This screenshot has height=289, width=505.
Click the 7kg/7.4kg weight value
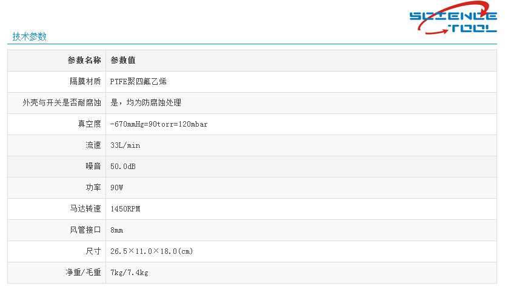[x=129, y=273]
